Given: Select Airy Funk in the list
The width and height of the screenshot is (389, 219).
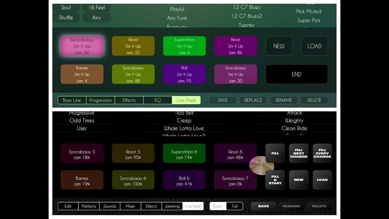Looking at the screenshot, I should 177,18.
